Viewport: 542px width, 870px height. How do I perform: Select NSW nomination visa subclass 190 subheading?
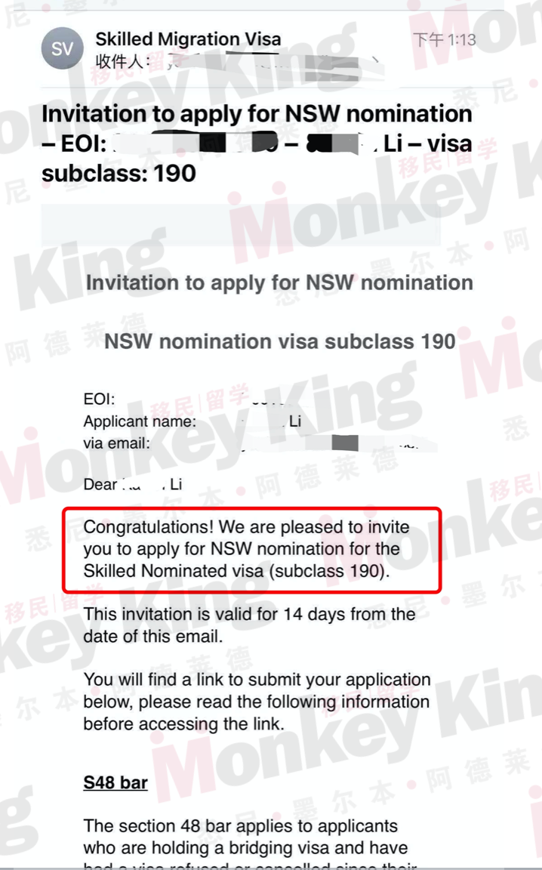pos(280,341)
